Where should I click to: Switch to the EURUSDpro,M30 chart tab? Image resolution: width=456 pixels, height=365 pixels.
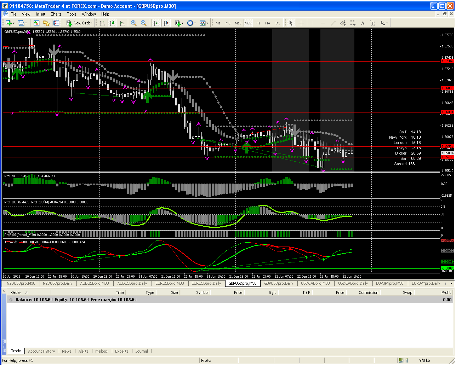tap(170, 283)
